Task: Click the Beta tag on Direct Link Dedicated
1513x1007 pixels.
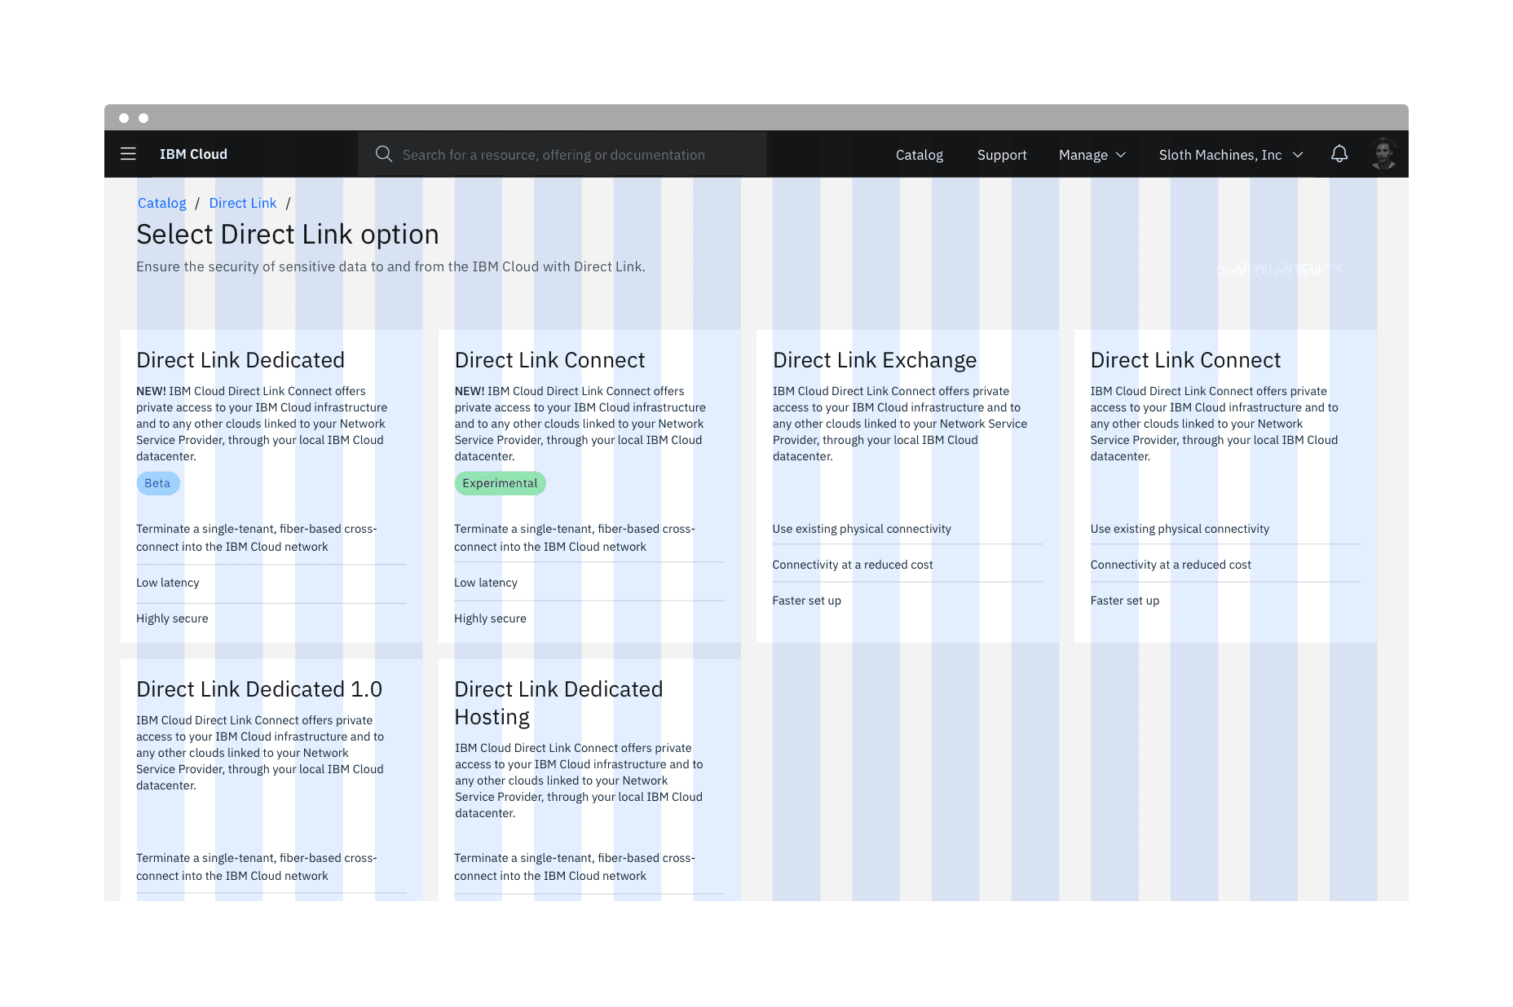Action: click(157, 482)
